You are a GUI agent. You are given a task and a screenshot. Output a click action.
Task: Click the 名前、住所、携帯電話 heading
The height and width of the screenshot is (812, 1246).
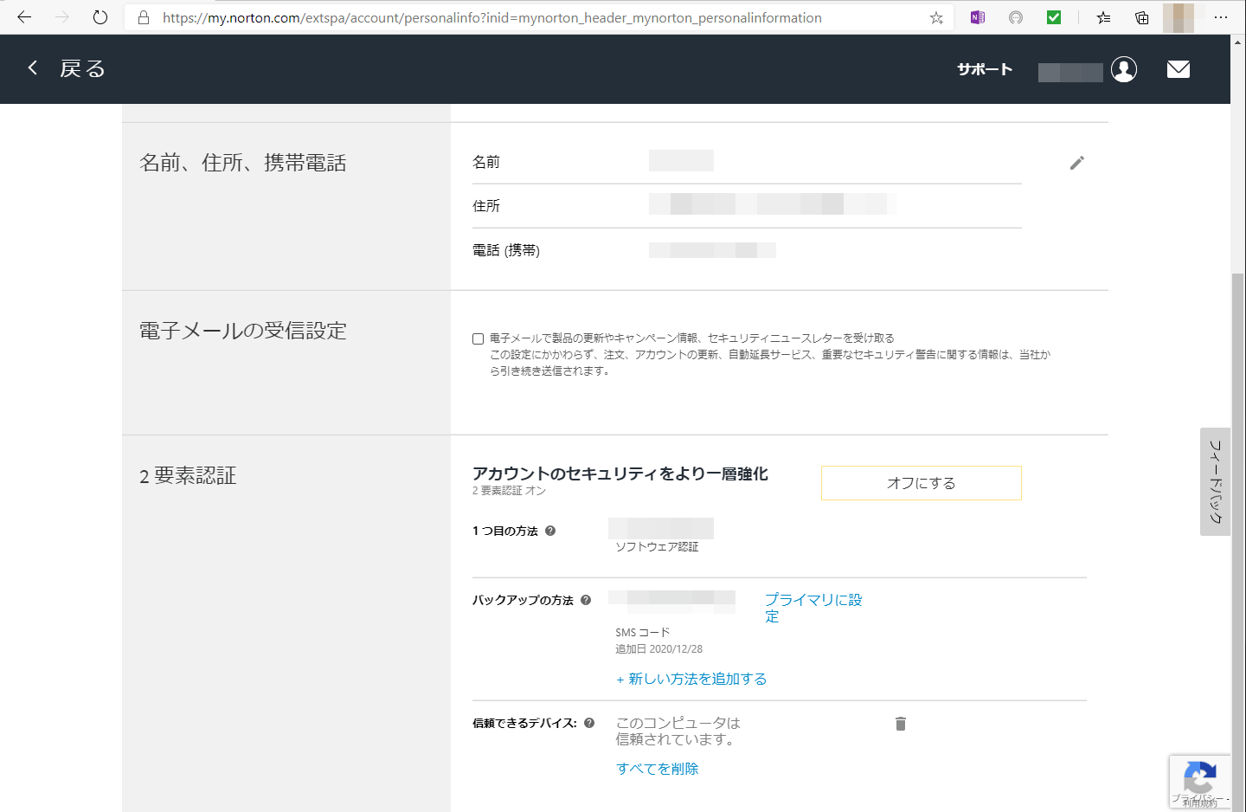point(243,163)
